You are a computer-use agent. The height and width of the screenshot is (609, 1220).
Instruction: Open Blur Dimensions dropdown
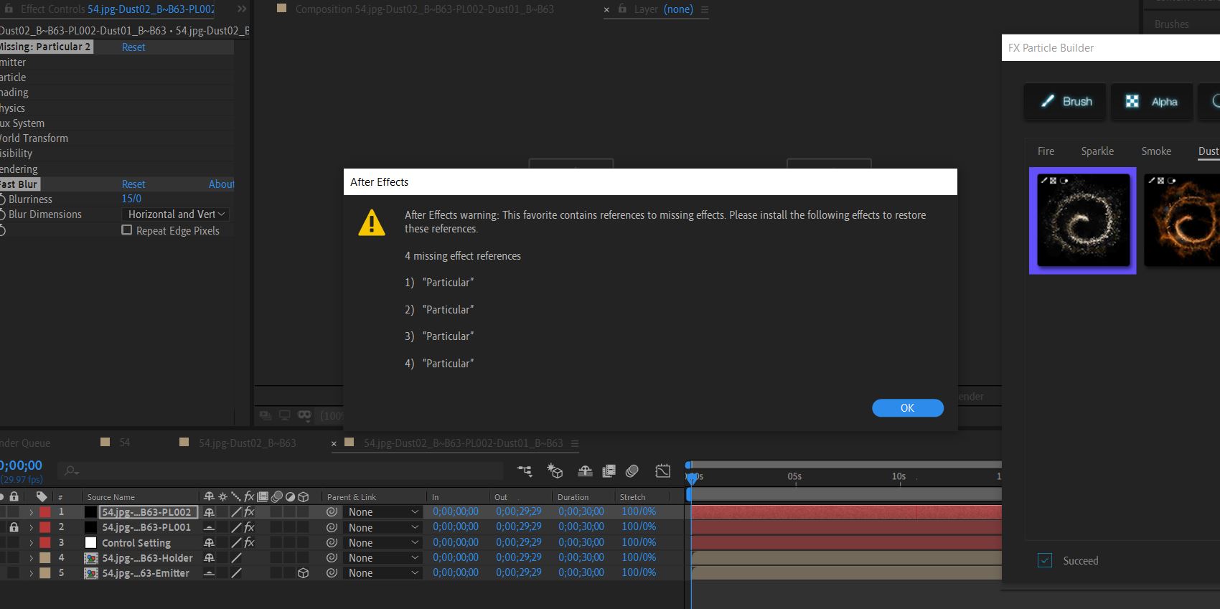[177, 214]
